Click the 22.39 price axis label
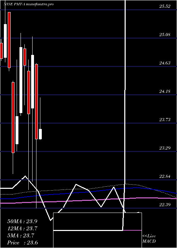 [x=165, y=205]
